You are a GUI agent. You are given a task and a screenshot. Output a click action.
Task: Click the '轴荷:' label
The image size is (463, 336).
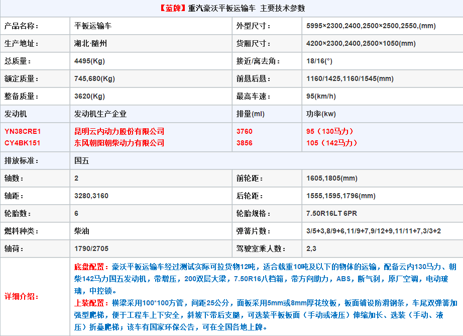[14, 249]
